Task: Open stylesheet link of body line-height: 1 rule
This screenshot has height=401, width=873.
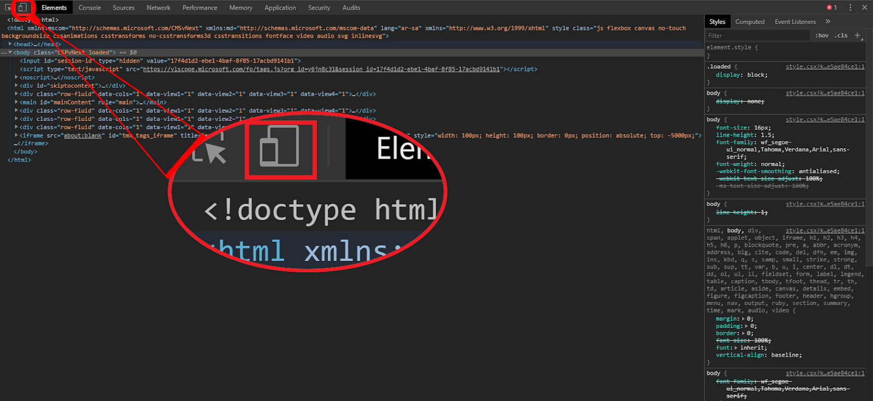Action: click(x=825, y=204)
